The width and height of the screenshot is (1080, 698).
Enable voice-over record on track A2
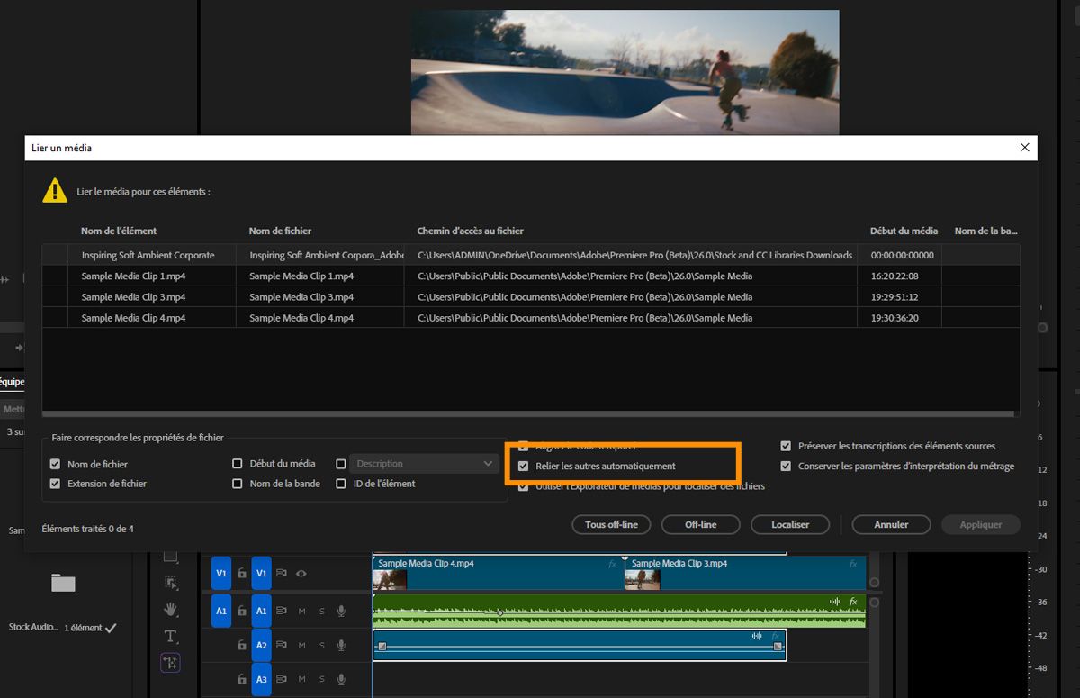(342, 645)
